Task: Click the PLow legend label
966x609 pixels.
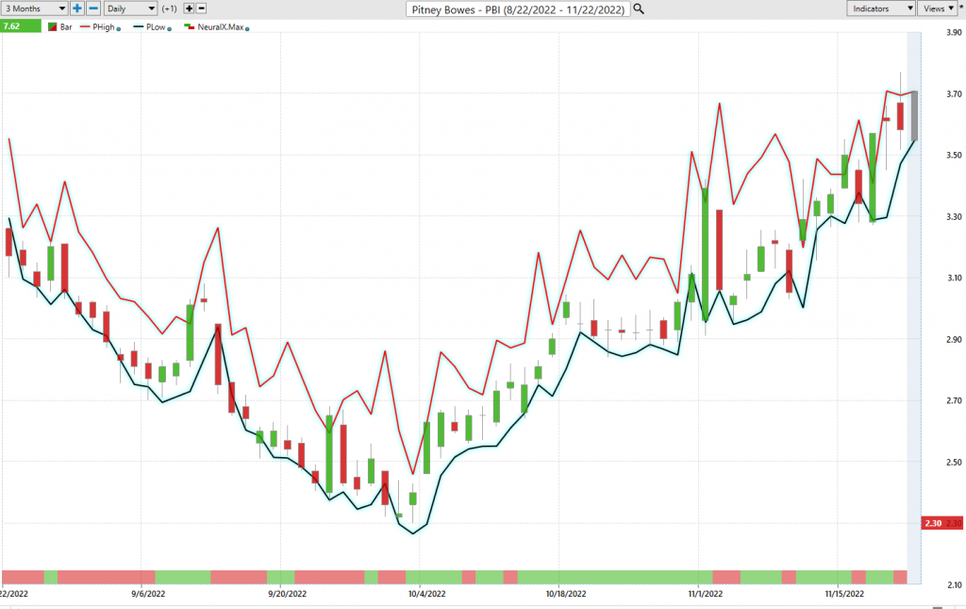Action: pos(156,27)
